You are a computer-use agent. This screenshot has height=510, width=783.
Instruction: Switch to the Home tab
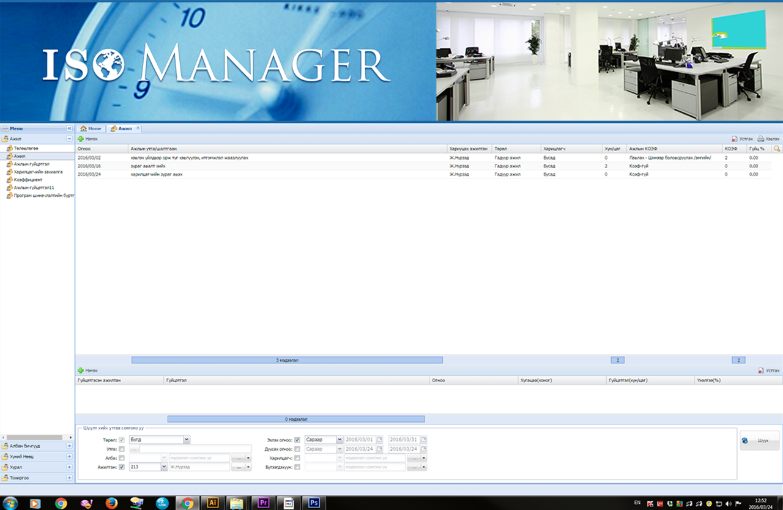[91, 128]
